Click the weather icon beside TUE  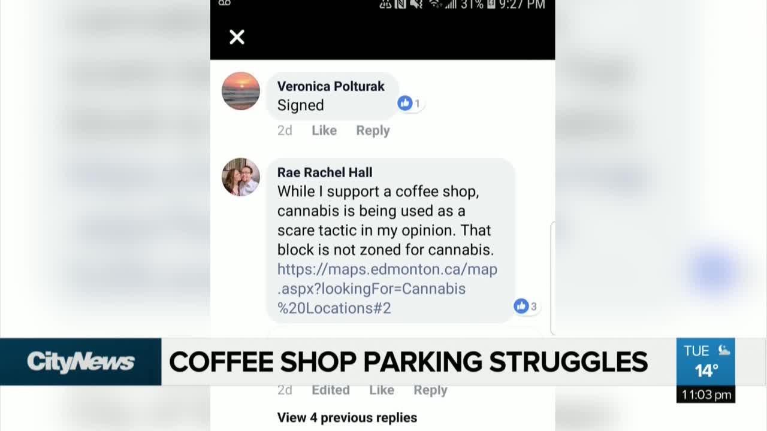pos(724,350)
